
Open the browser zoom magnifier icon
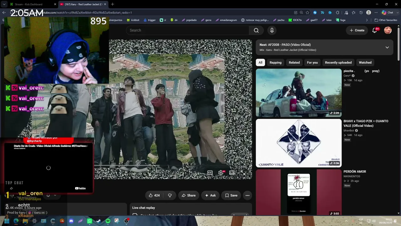(x=301, y=13)
